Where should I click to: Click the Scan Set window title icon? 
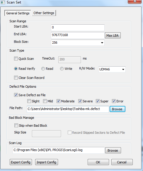3,2
